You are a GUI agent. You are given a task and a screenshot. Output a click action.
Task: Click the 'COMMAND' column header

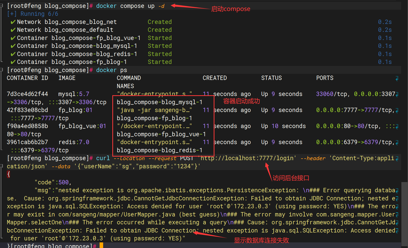click(x=129, y=78)
